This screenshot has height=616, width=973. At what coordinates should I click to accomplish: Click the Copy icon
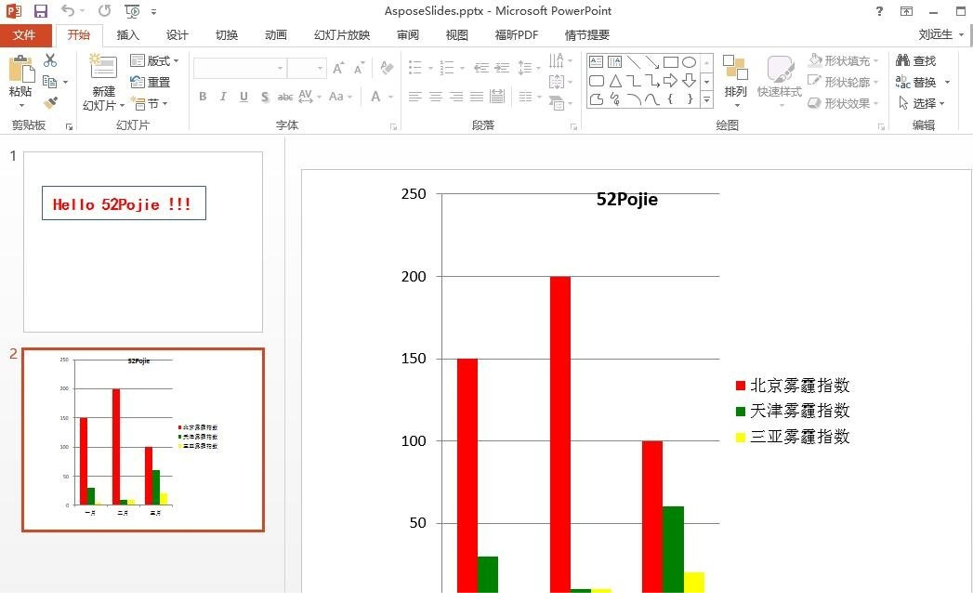tap(50, 81)
